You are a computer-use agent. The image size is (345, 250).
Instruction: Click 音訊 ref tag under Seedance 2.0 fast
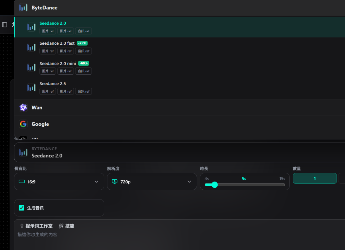click(84, 51)
